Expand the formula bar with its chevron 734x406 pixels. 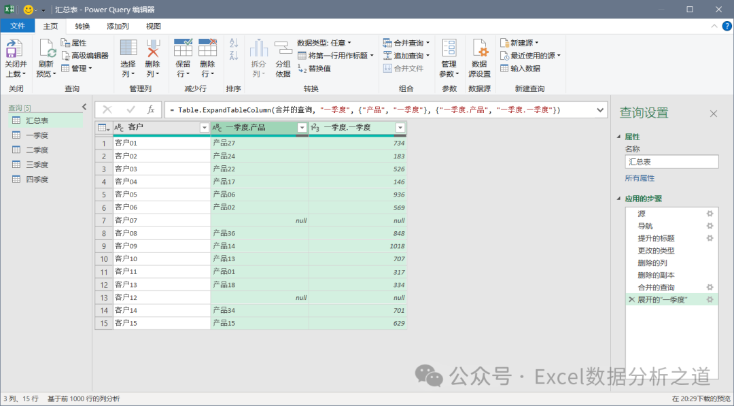point(600,110)
